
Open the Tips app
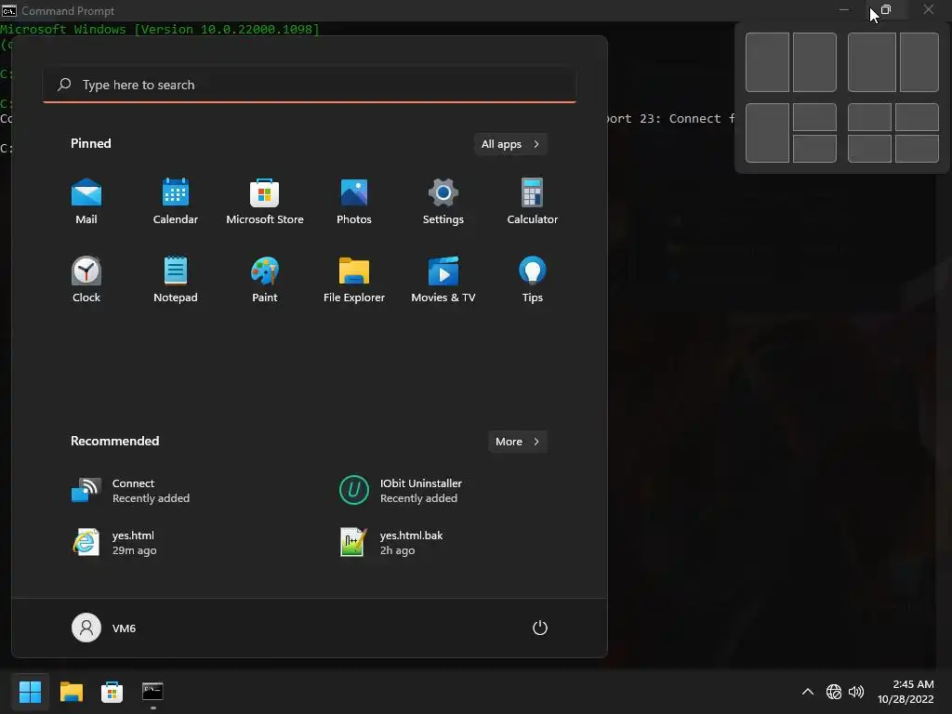click(x=533, y=280)
